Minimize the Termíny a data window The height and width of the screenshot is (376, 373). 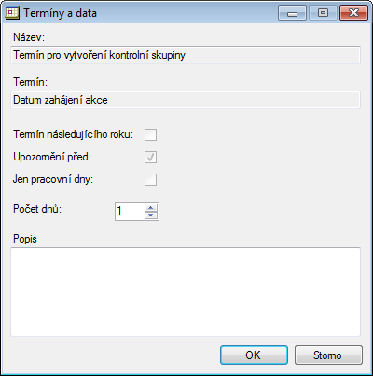[292, 13]
